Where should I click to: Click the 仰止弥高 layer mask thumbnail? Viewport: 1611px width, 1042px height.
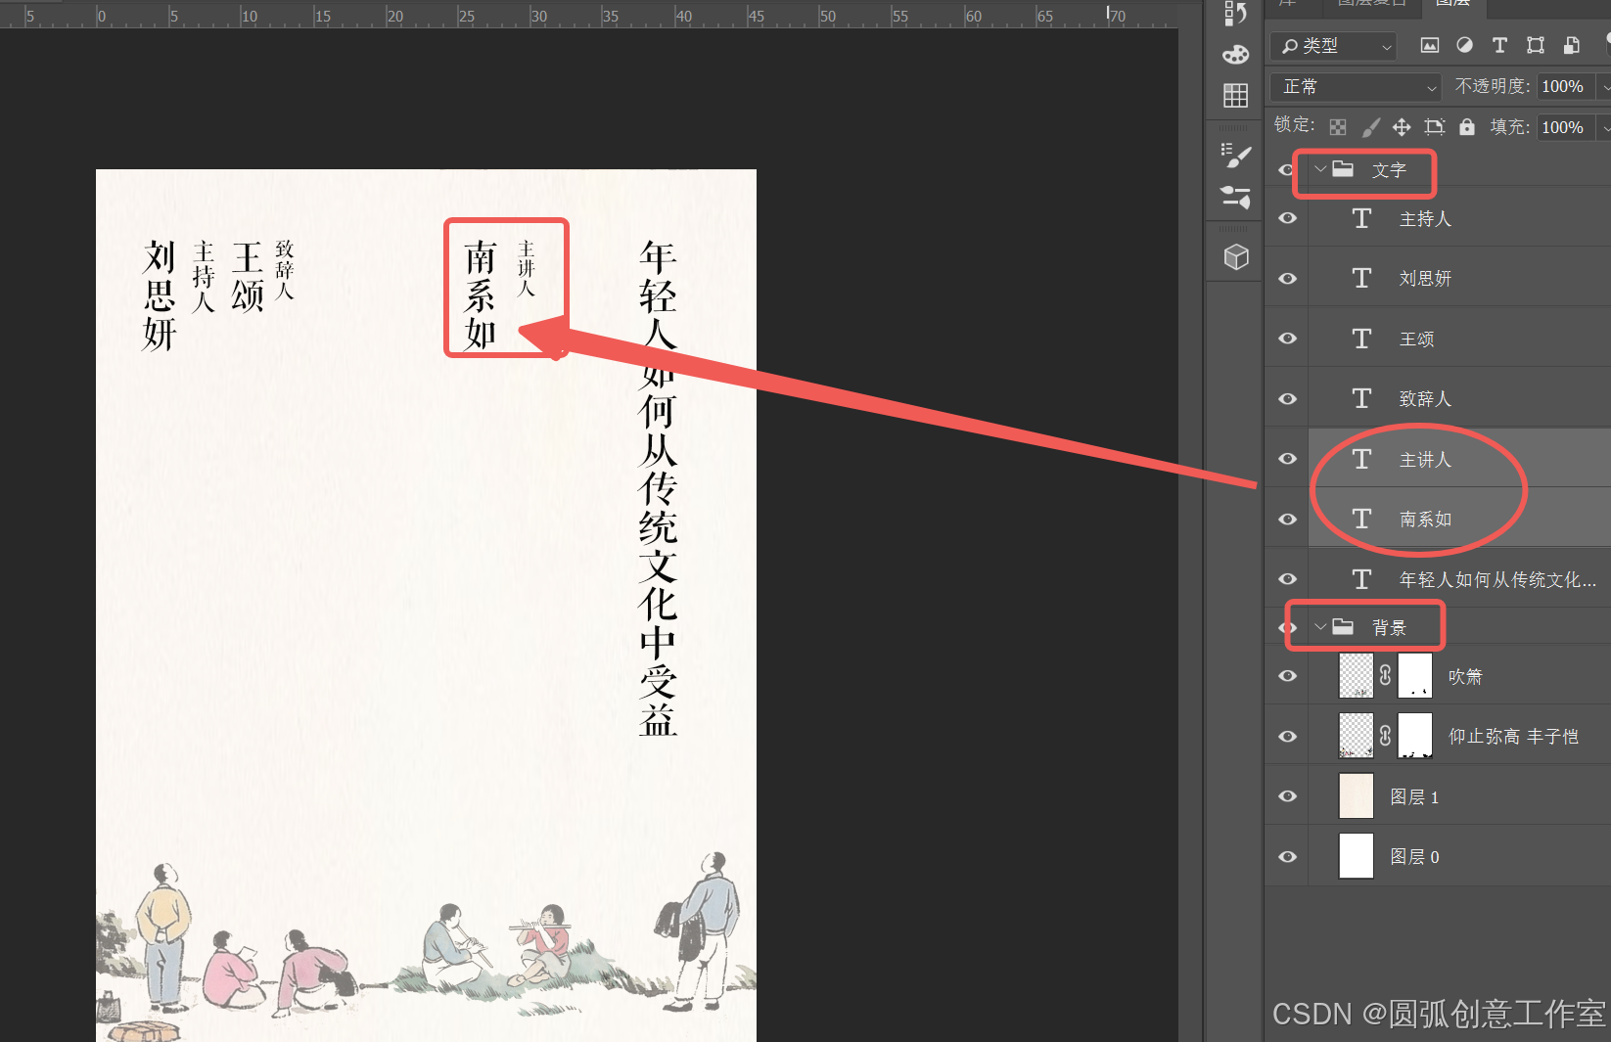click(x=1415, y=736)
